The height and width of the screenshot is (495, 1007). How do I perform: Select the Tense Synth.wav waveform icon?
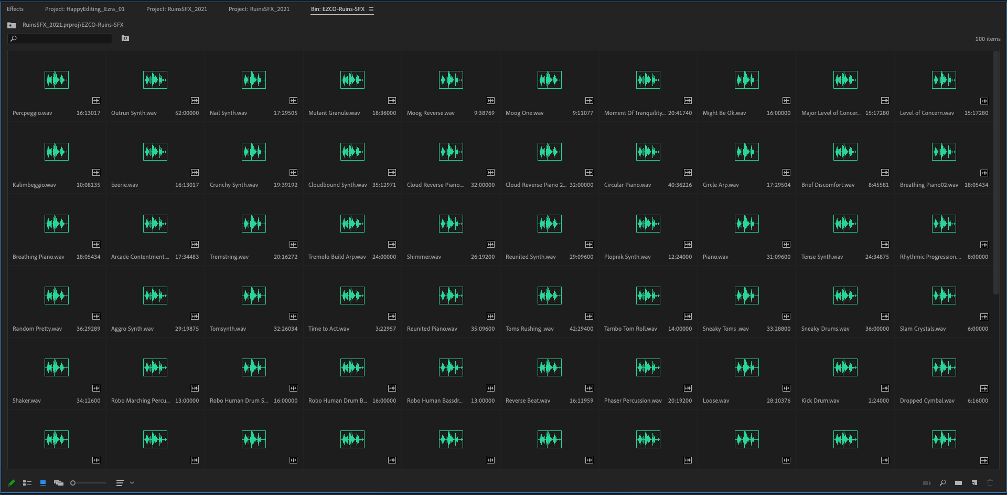coord(845,224)
